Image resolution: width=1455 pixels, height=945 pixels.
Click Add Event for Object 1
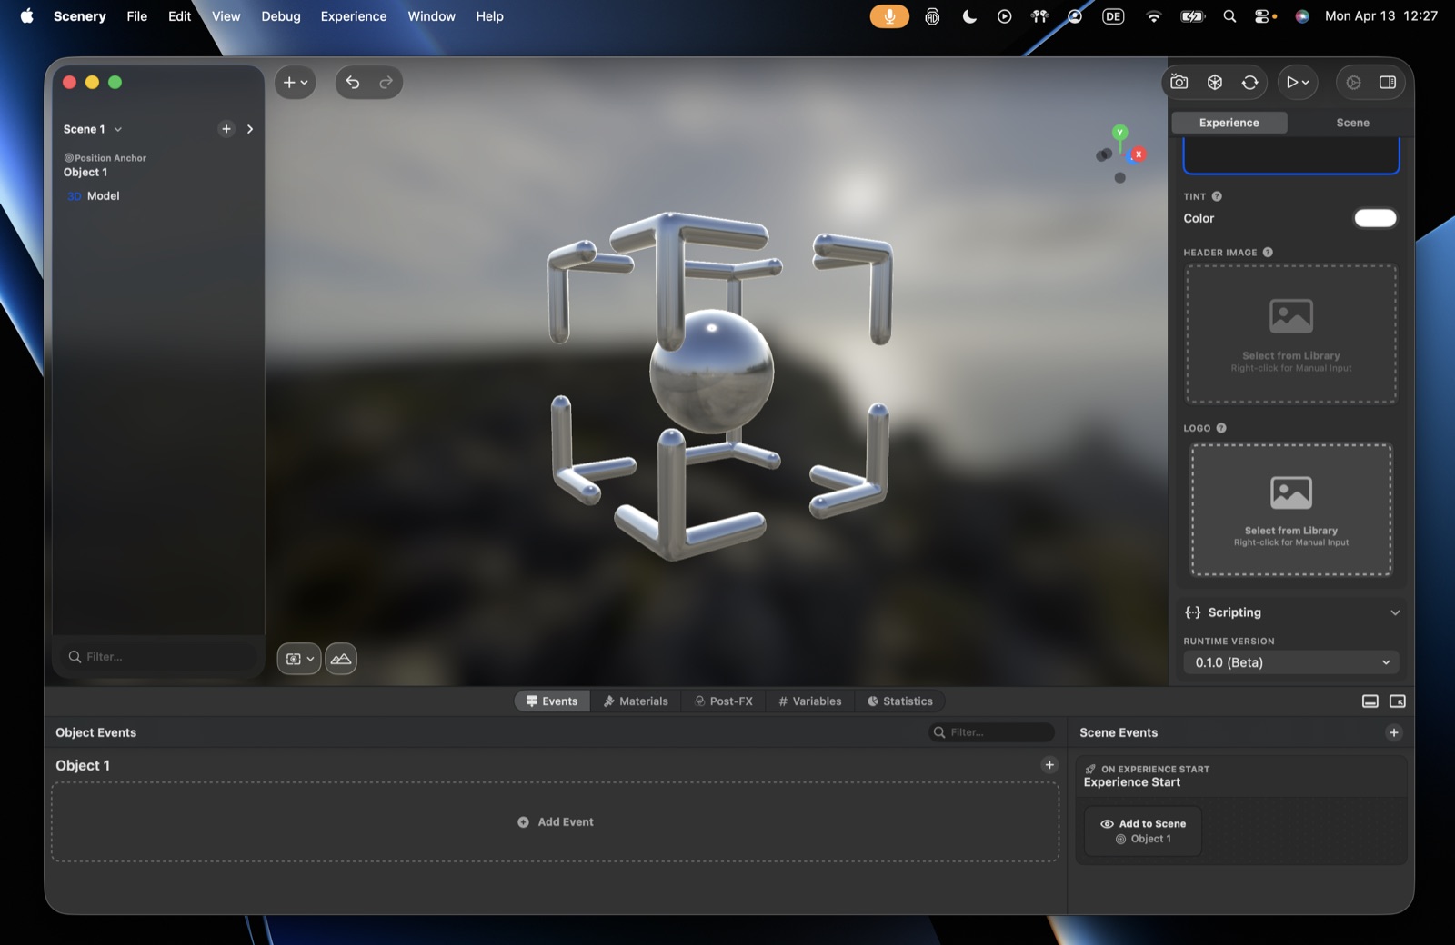coord(556,822)
